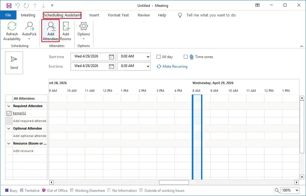Switch to the Review tab

[x=144, y=15]
